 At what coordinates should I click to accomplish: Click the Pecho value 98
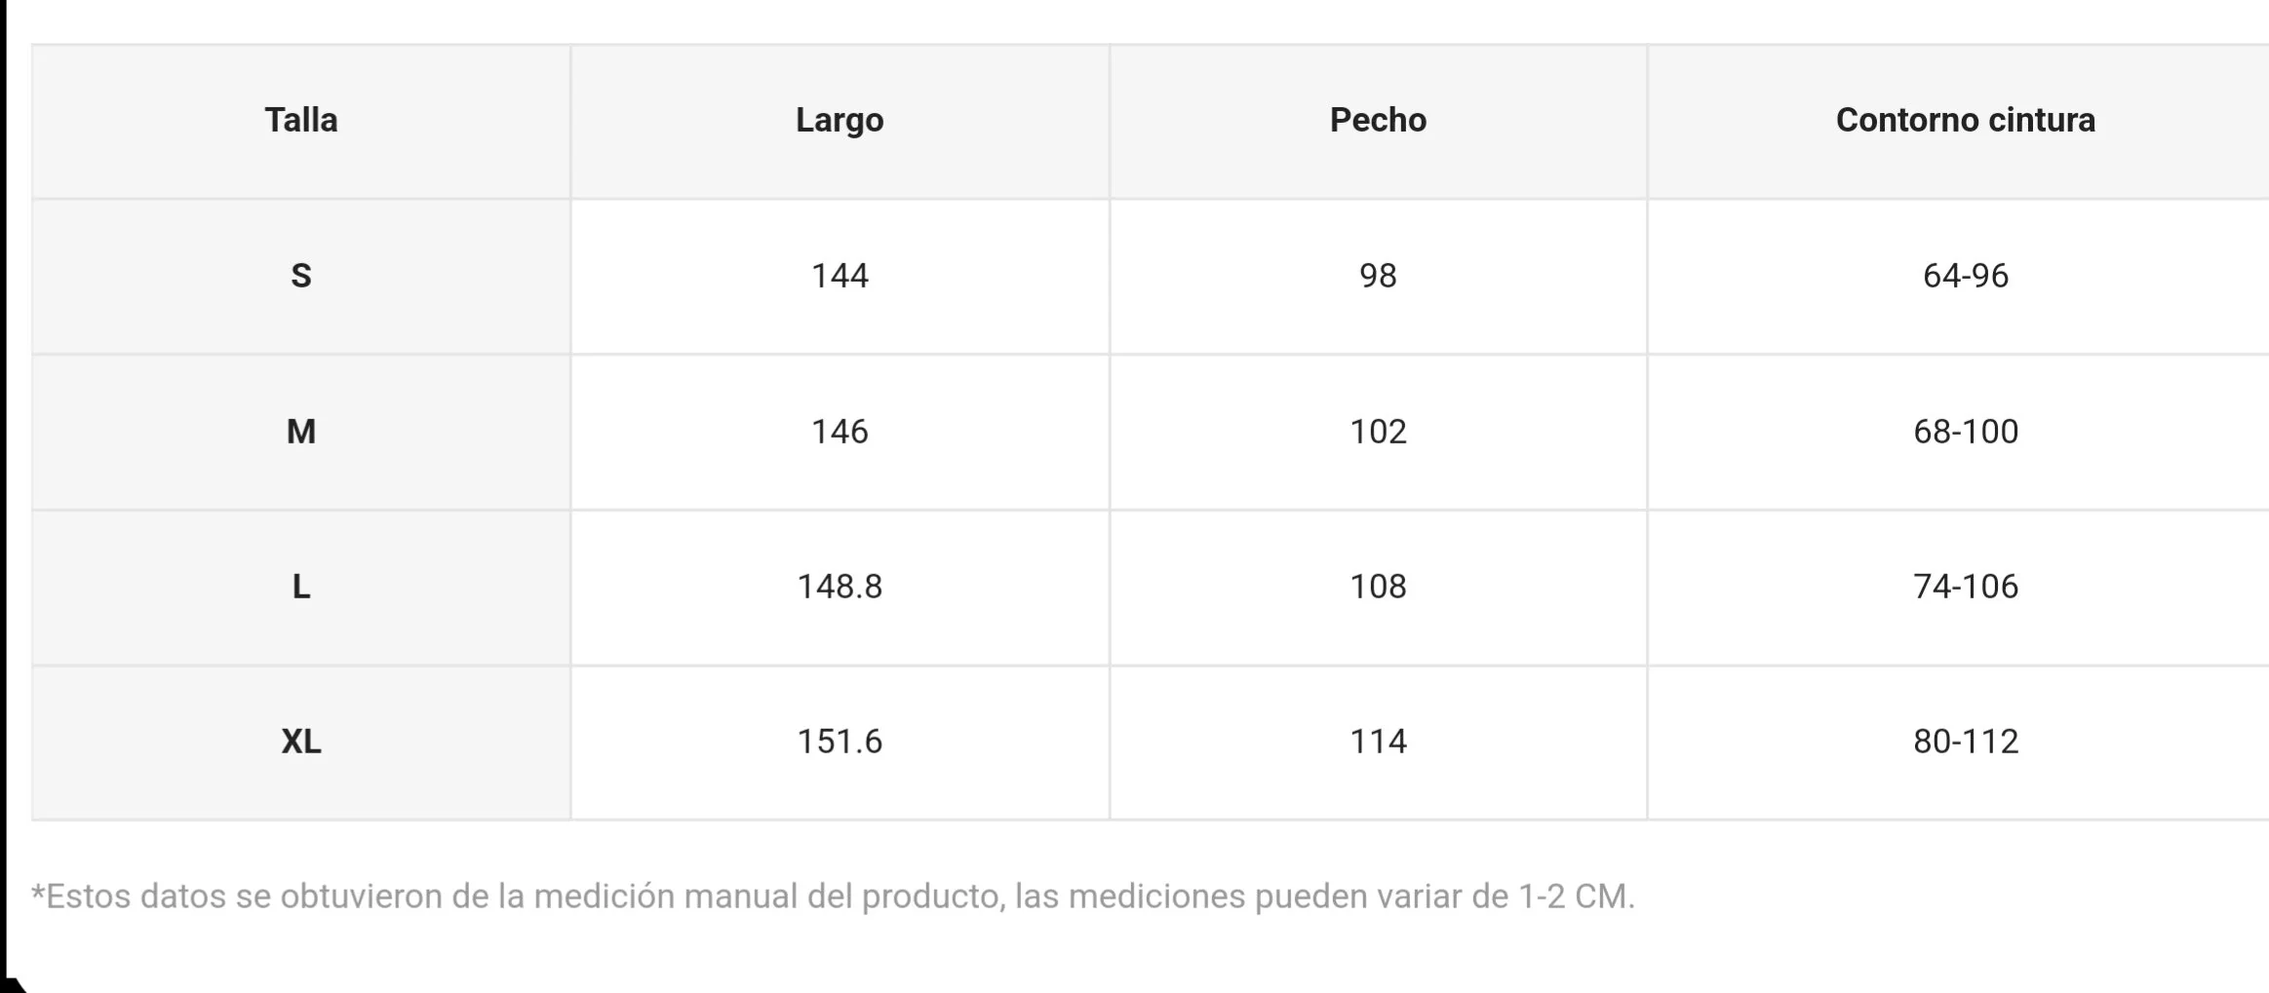1378,276
